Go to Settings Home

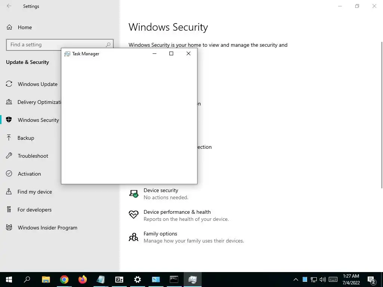(x=19, y=27)
